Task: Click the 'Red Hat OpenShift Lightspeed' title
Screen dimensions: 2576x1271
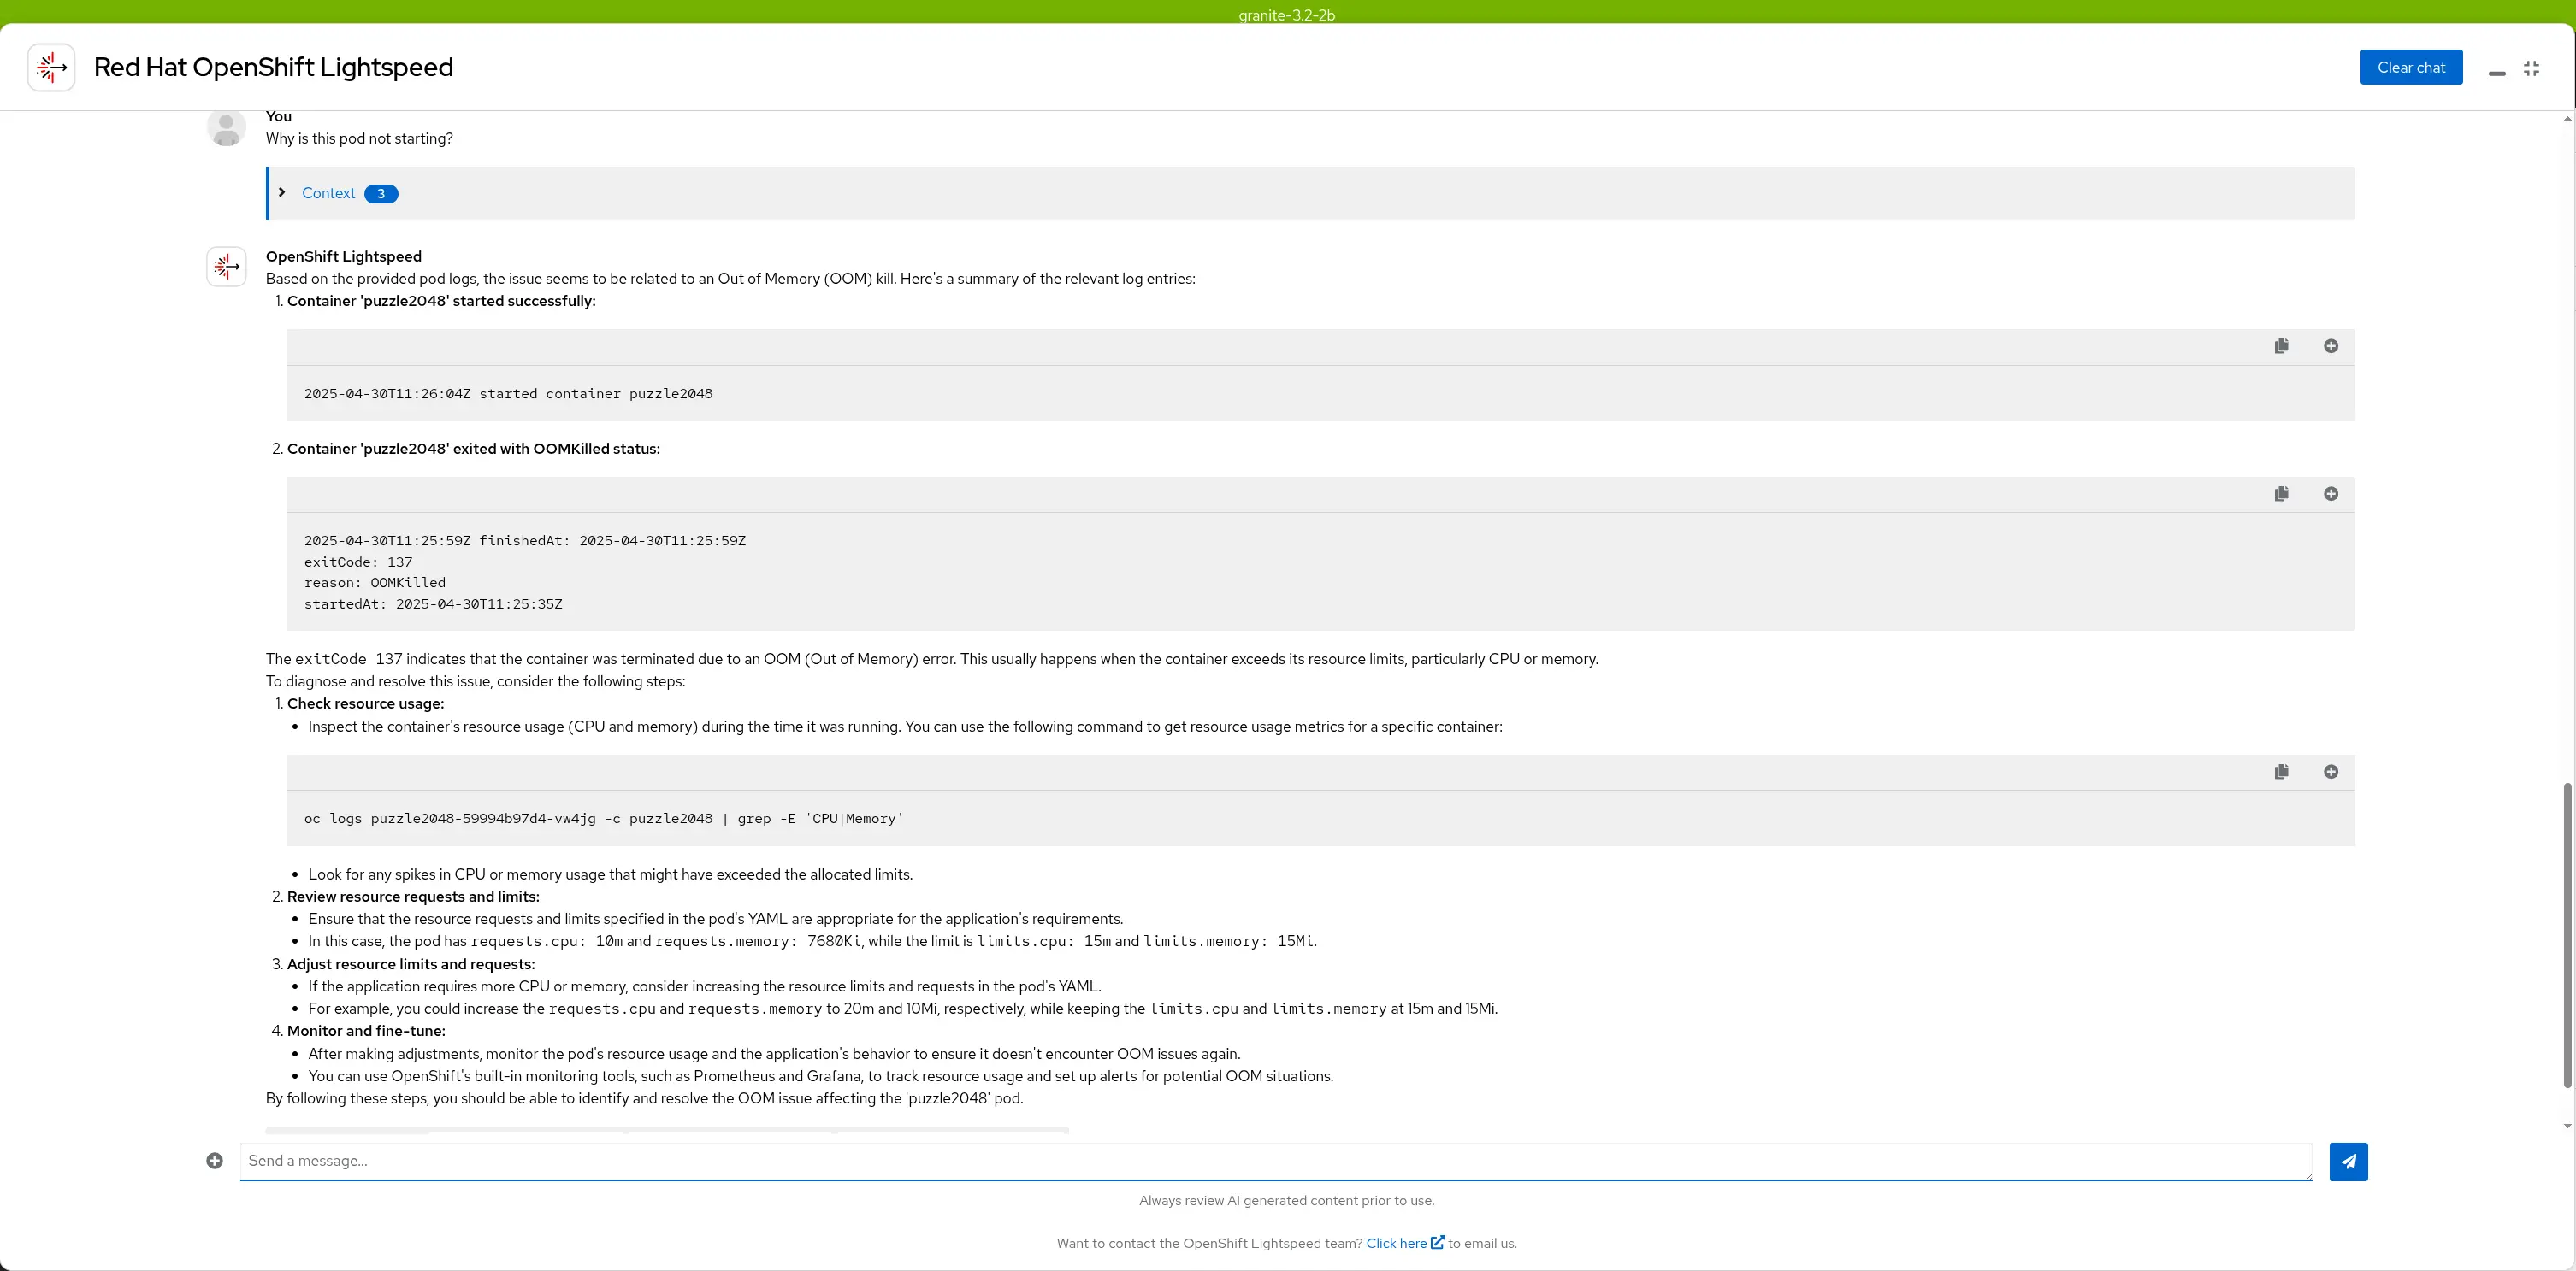Action: click(x=273, y=67)
